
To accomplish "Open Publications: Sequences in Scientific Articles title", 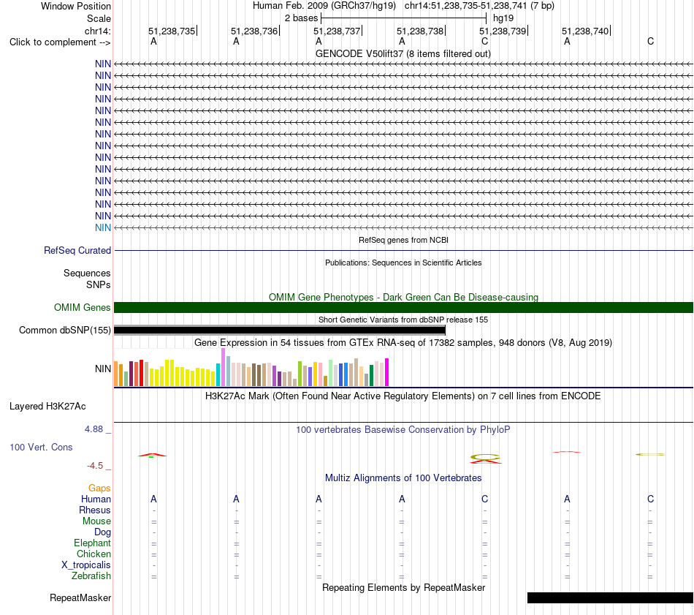I will tap(403, 263).
